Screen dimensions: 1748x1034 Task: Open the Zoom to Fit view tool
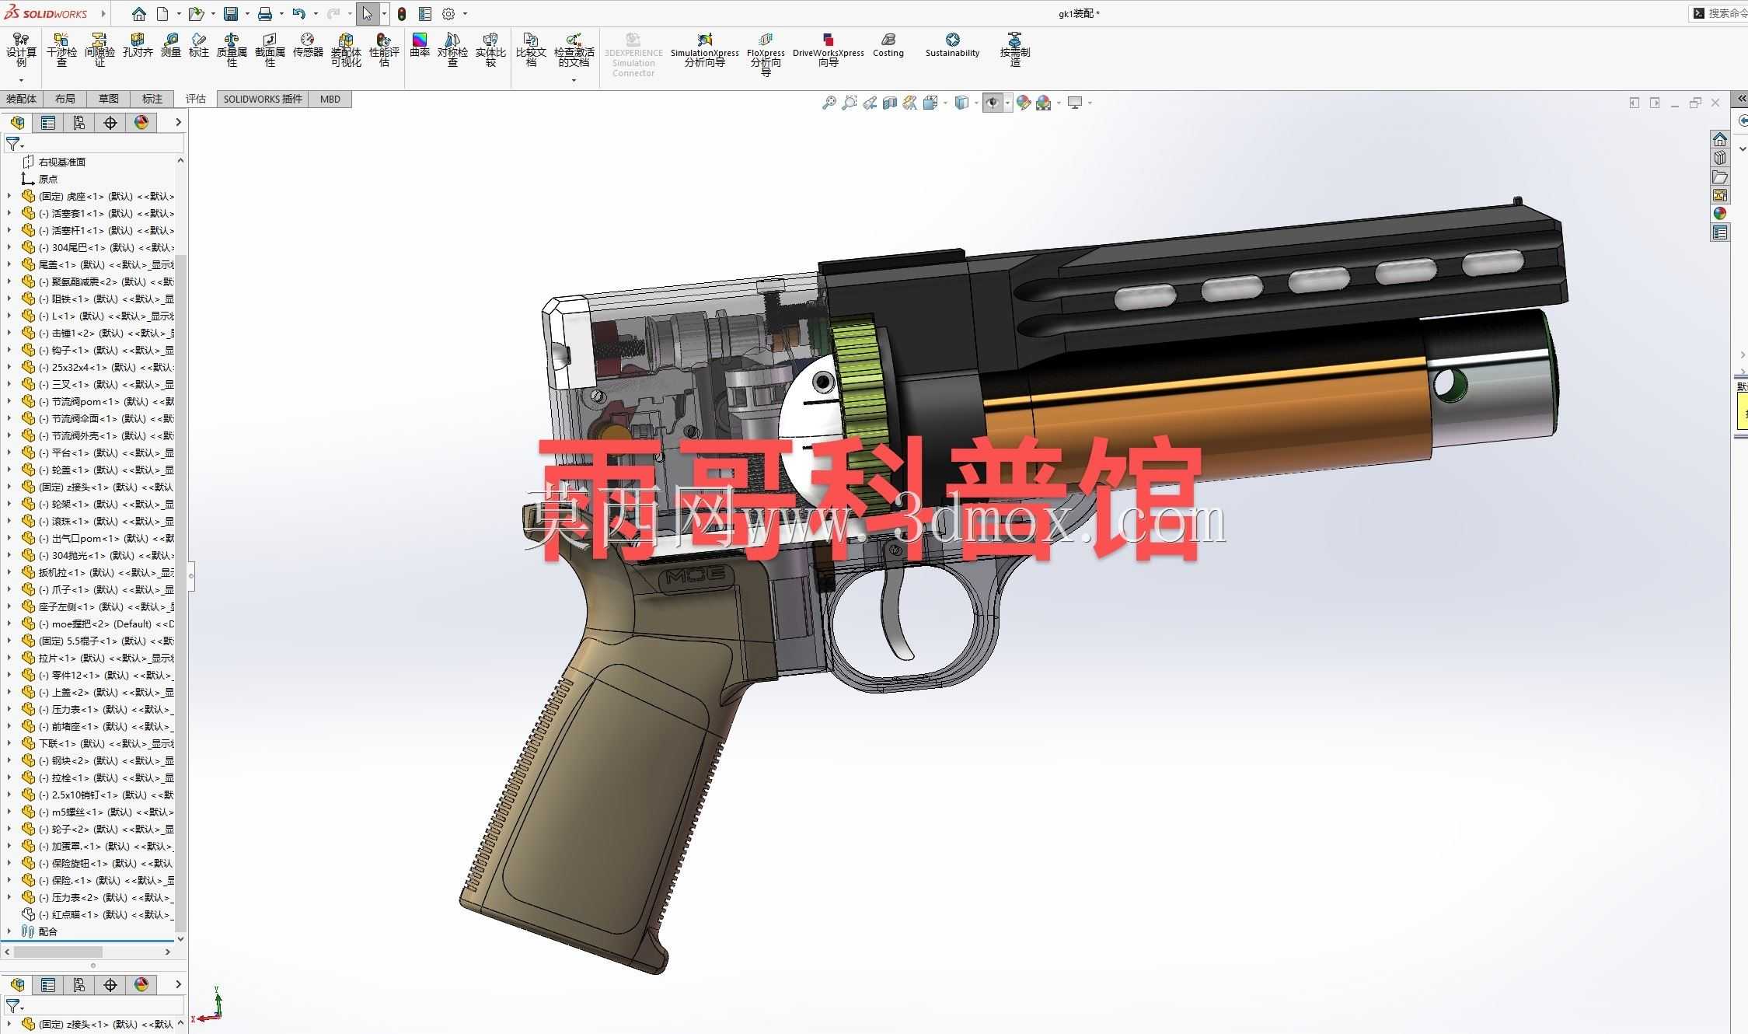[x=829, y=103]
